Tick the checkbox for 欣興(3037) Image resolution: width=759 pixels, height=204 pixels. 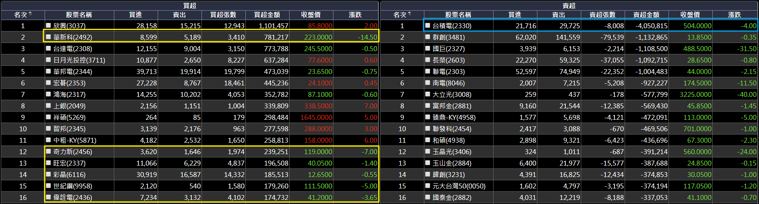[x=48, y=25]
